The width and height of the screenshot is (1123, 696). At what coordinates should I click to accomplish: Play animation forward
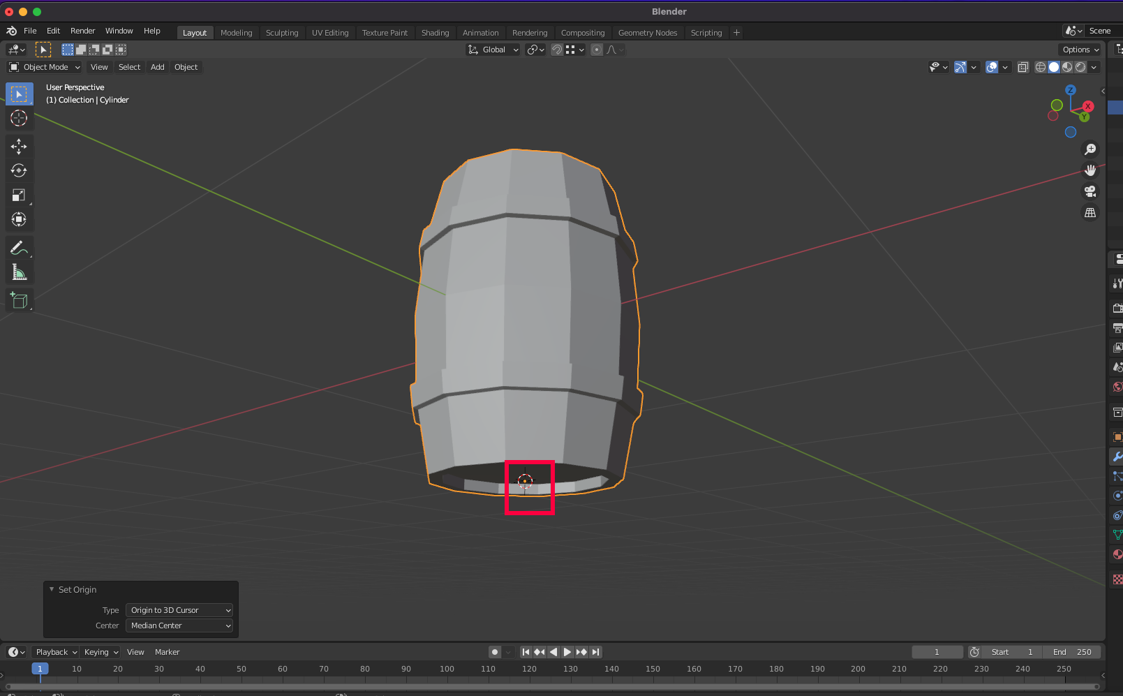pyautogui.click(x=567, y=652)
